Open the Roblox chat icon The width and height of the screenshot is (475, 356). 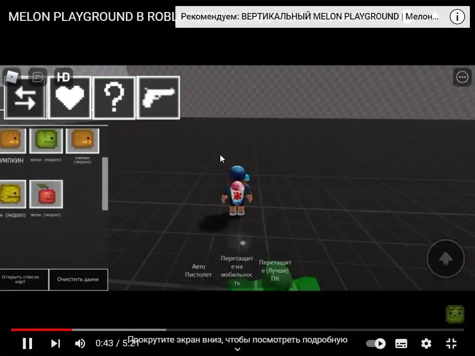click(37, 77)
